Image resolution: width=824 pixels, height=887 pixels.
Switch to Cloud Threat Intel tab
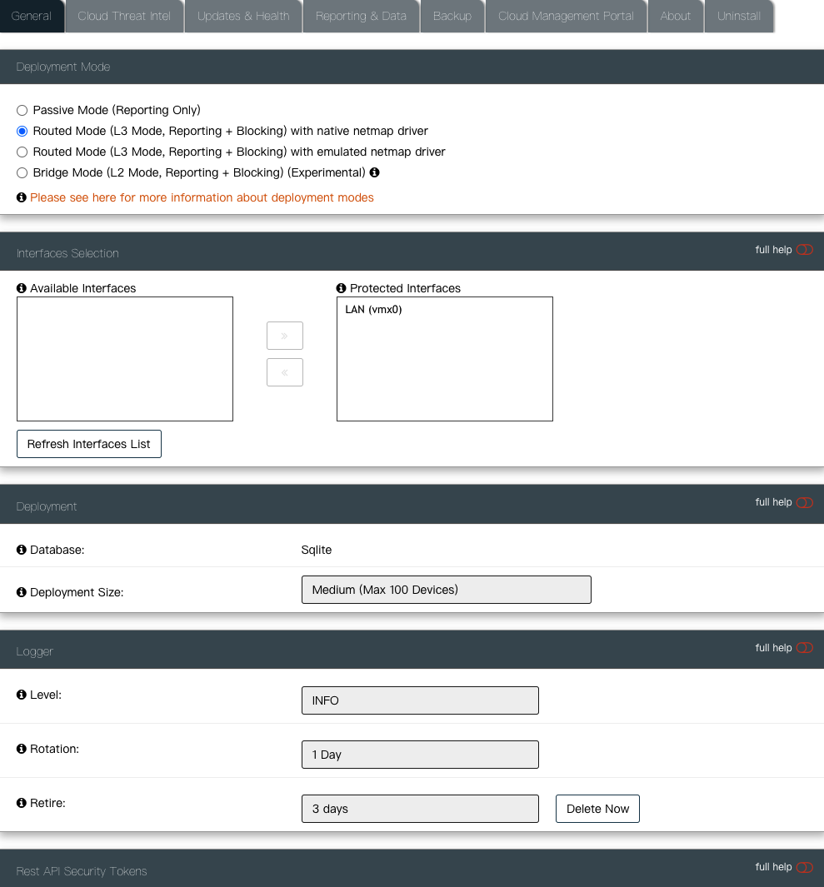pos(124,16)
